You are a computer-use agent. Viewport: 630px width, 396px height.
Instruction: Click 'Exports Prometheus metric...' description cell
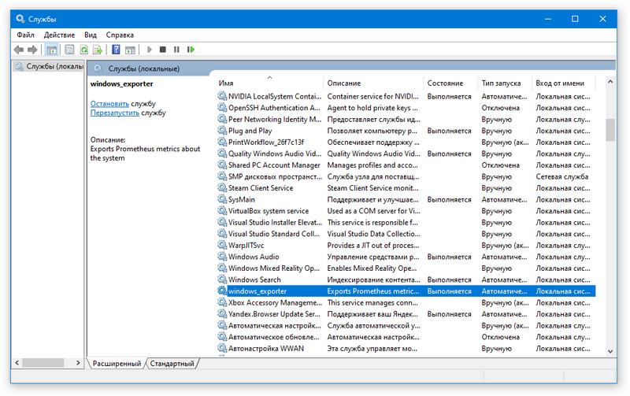point(373,291)
